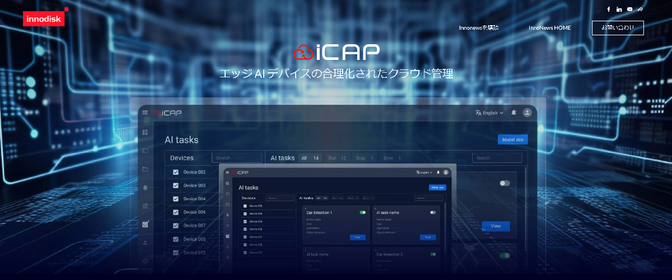Image resolution: width=672 pixels, height=280 pixels.
Task: Click notification bell in small iCAP window header
Action: click(x=438, y=172)
